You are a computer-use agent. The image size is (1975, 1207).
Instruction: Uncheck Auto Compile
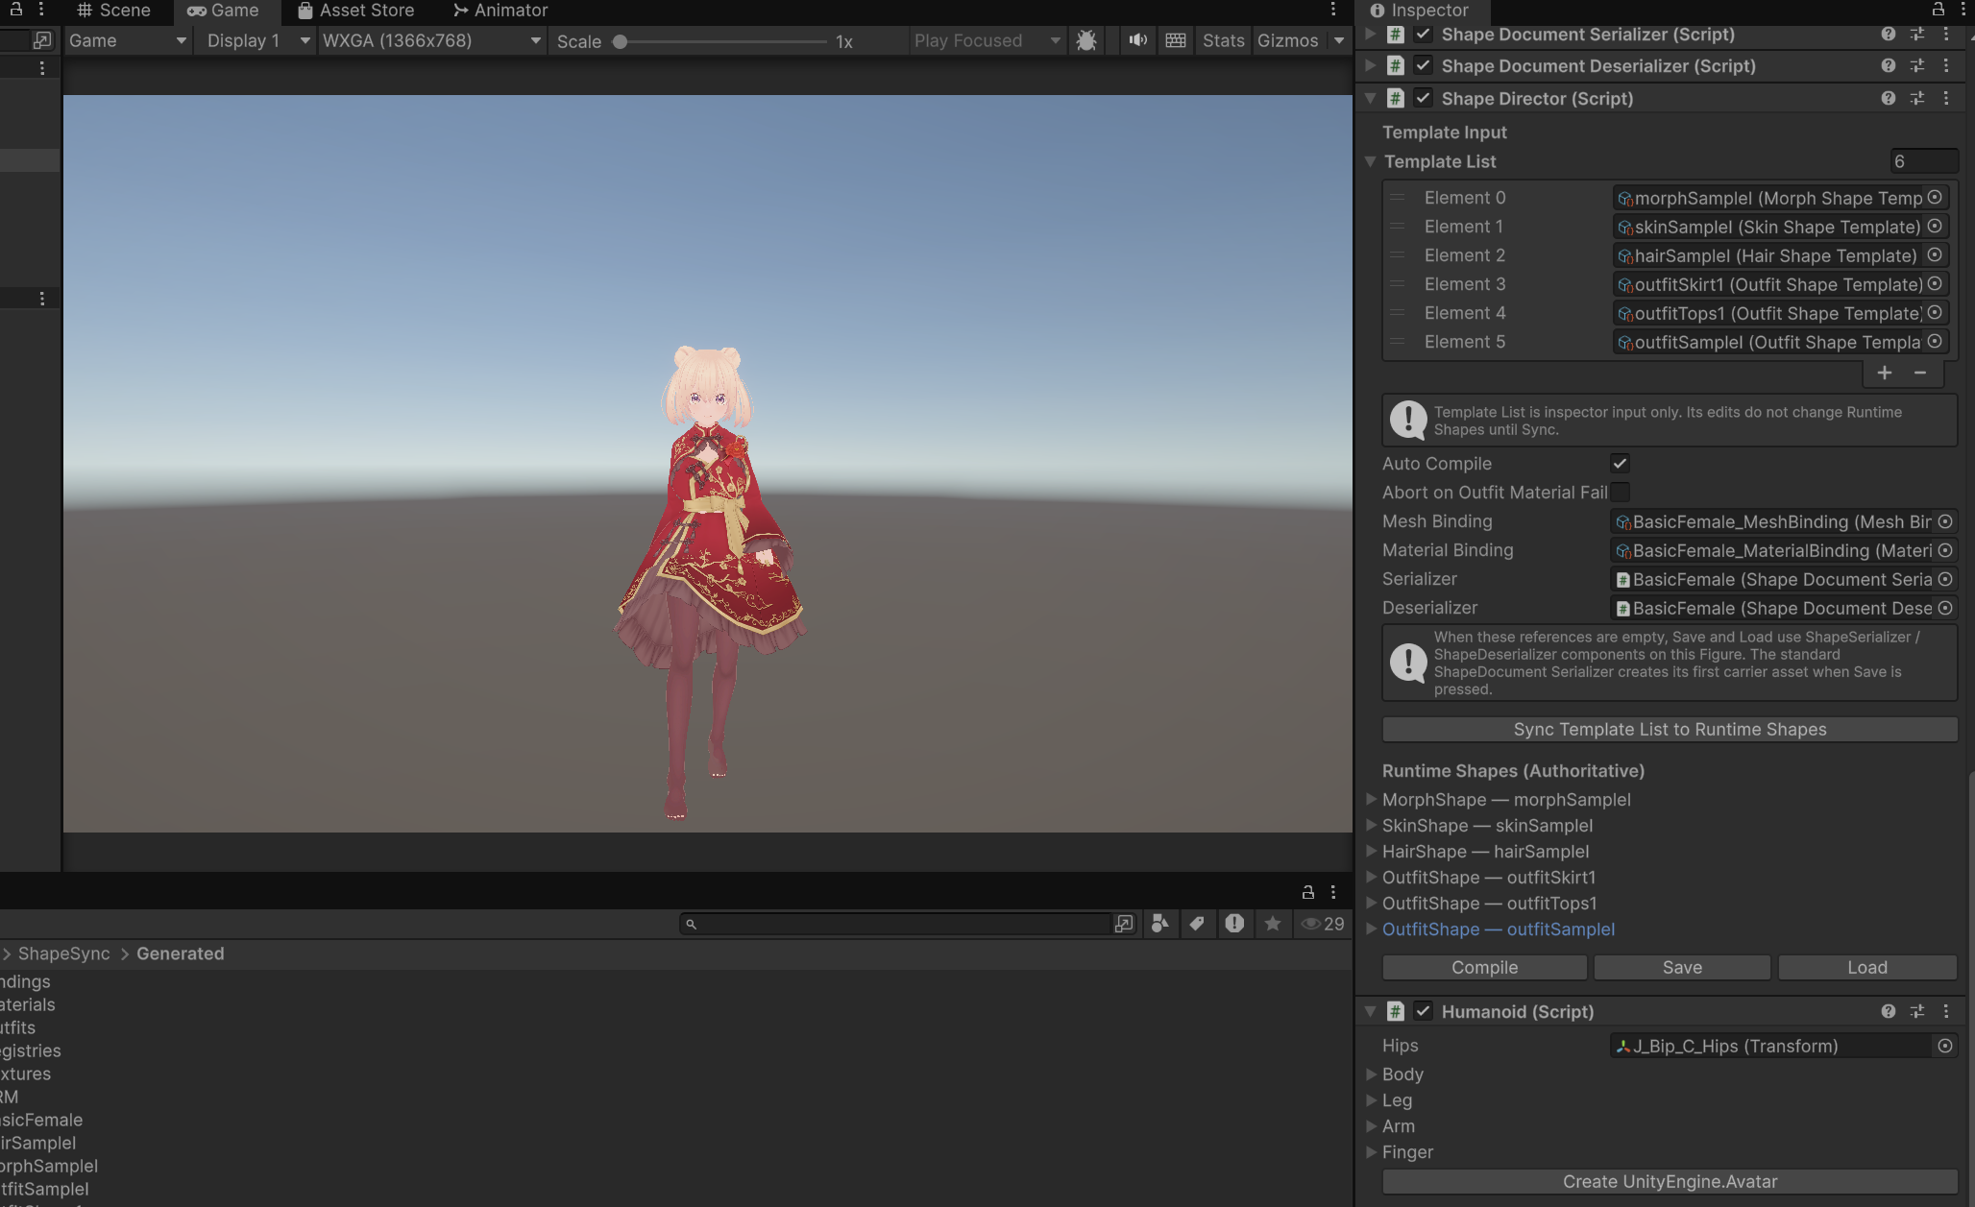click(x=1621, y=463)
